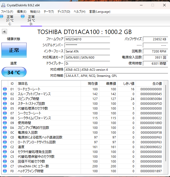The width and height of the screenshot is (170, 177).
Task: Click the ATA8-ACS standard field
Action: [x=116, y=70]
